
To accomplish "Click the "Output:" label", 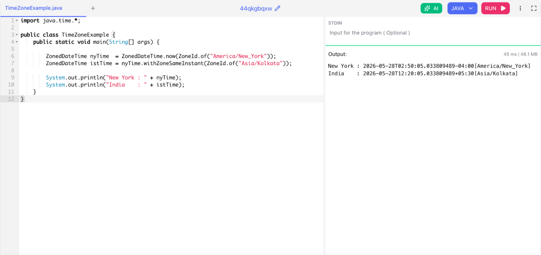I will click(x=337, y=54).
